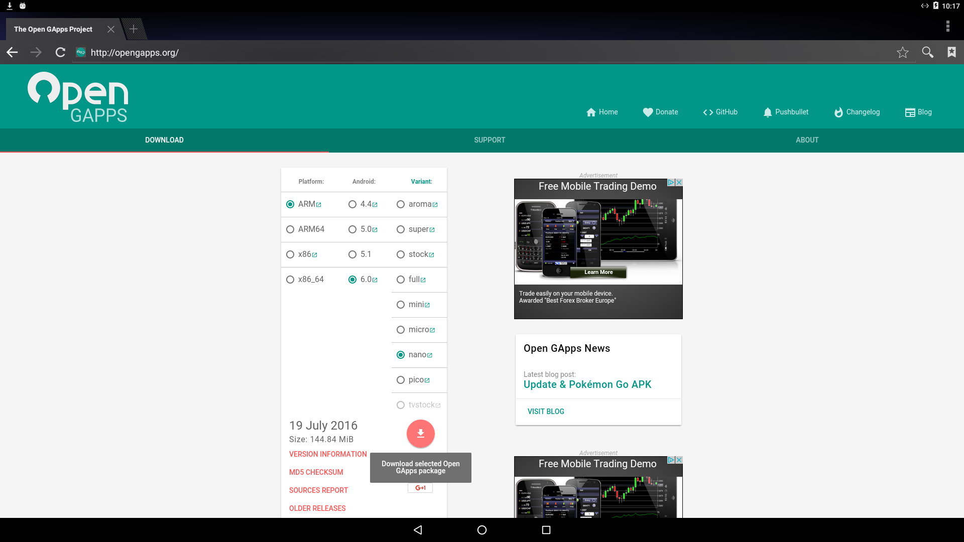The image size is (964, 542).
Task: Expand the OLDER RELEASES section
Action: pyautogui.click(x=317, y=507)
